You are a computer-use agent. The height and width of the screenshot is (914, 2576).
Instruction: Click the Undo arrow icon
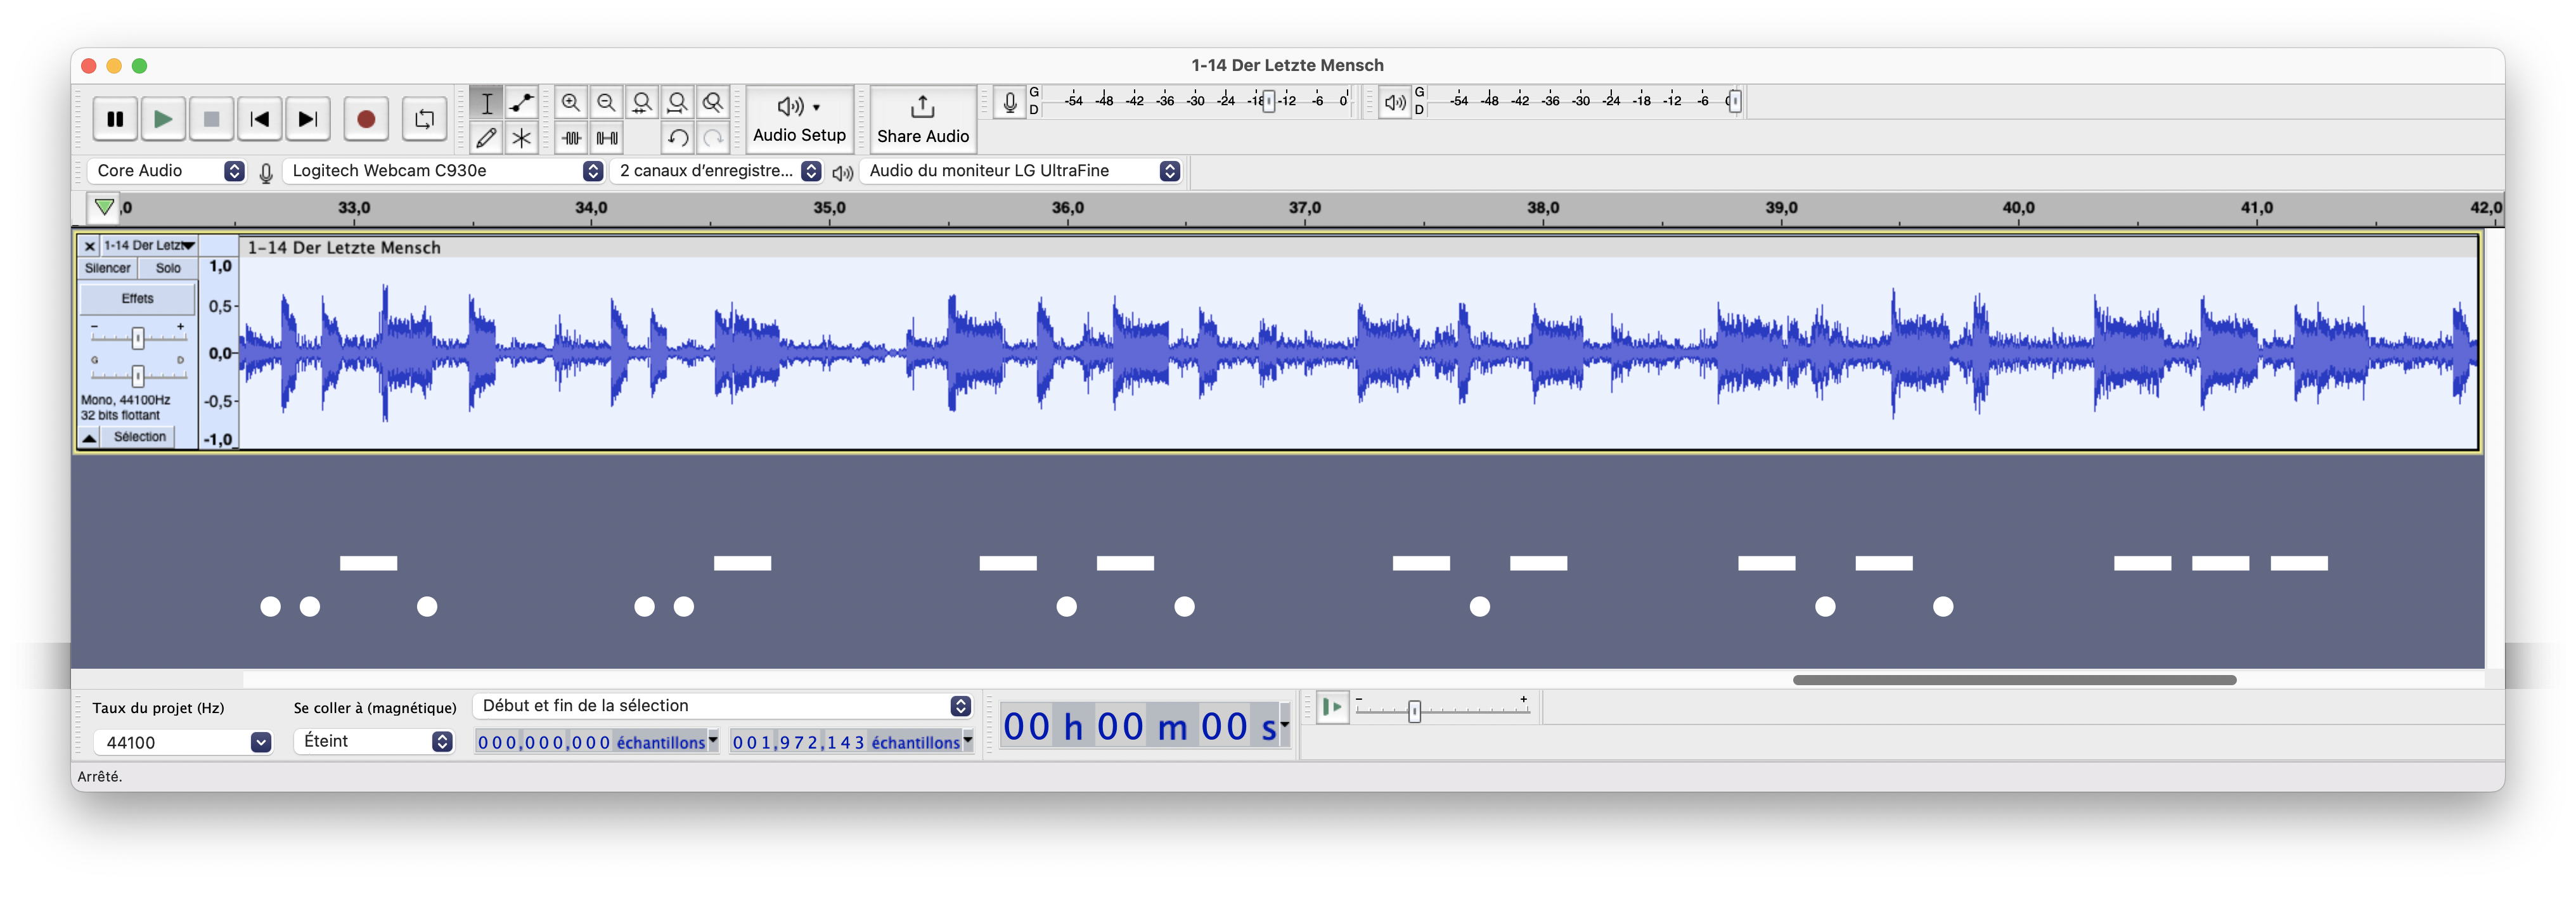tap(677, 138)
